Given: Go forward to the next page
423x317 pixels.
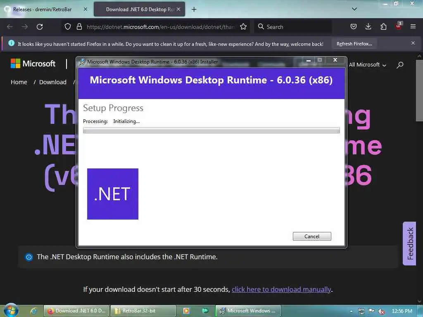Looking at the screenshot, I should tap(25, 27).
